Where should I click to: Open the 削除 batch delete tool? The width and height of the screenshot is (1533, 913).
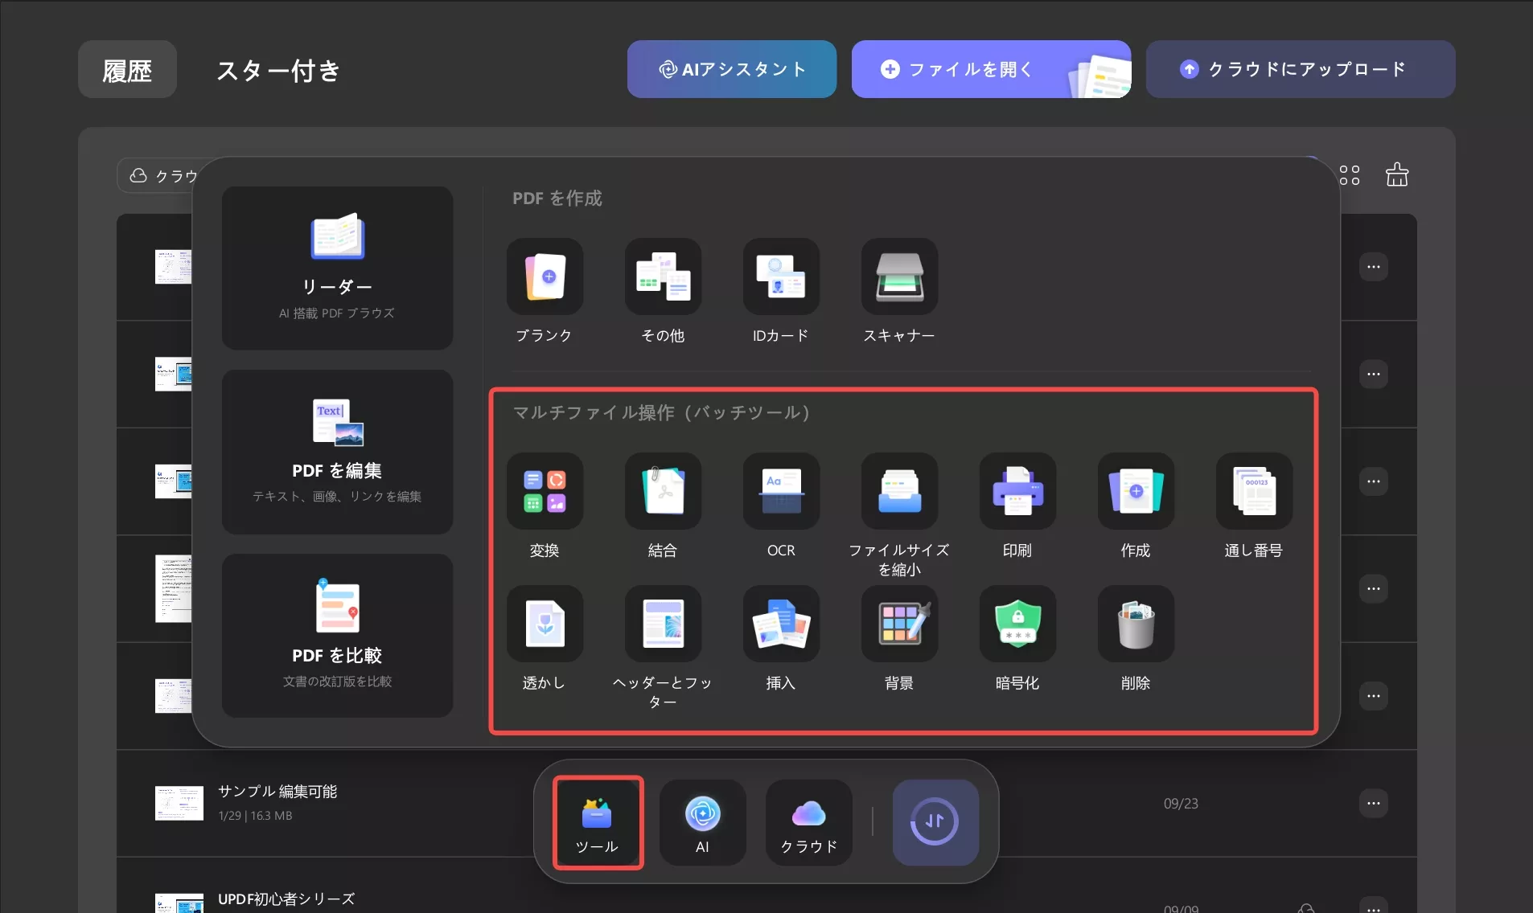1136,624
